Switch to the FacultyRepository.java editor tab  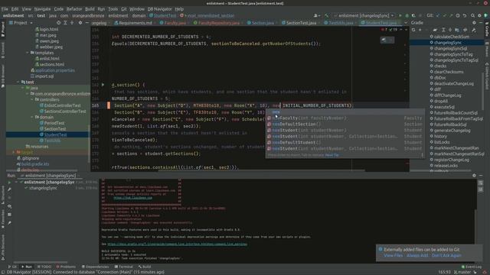point(217,23)
